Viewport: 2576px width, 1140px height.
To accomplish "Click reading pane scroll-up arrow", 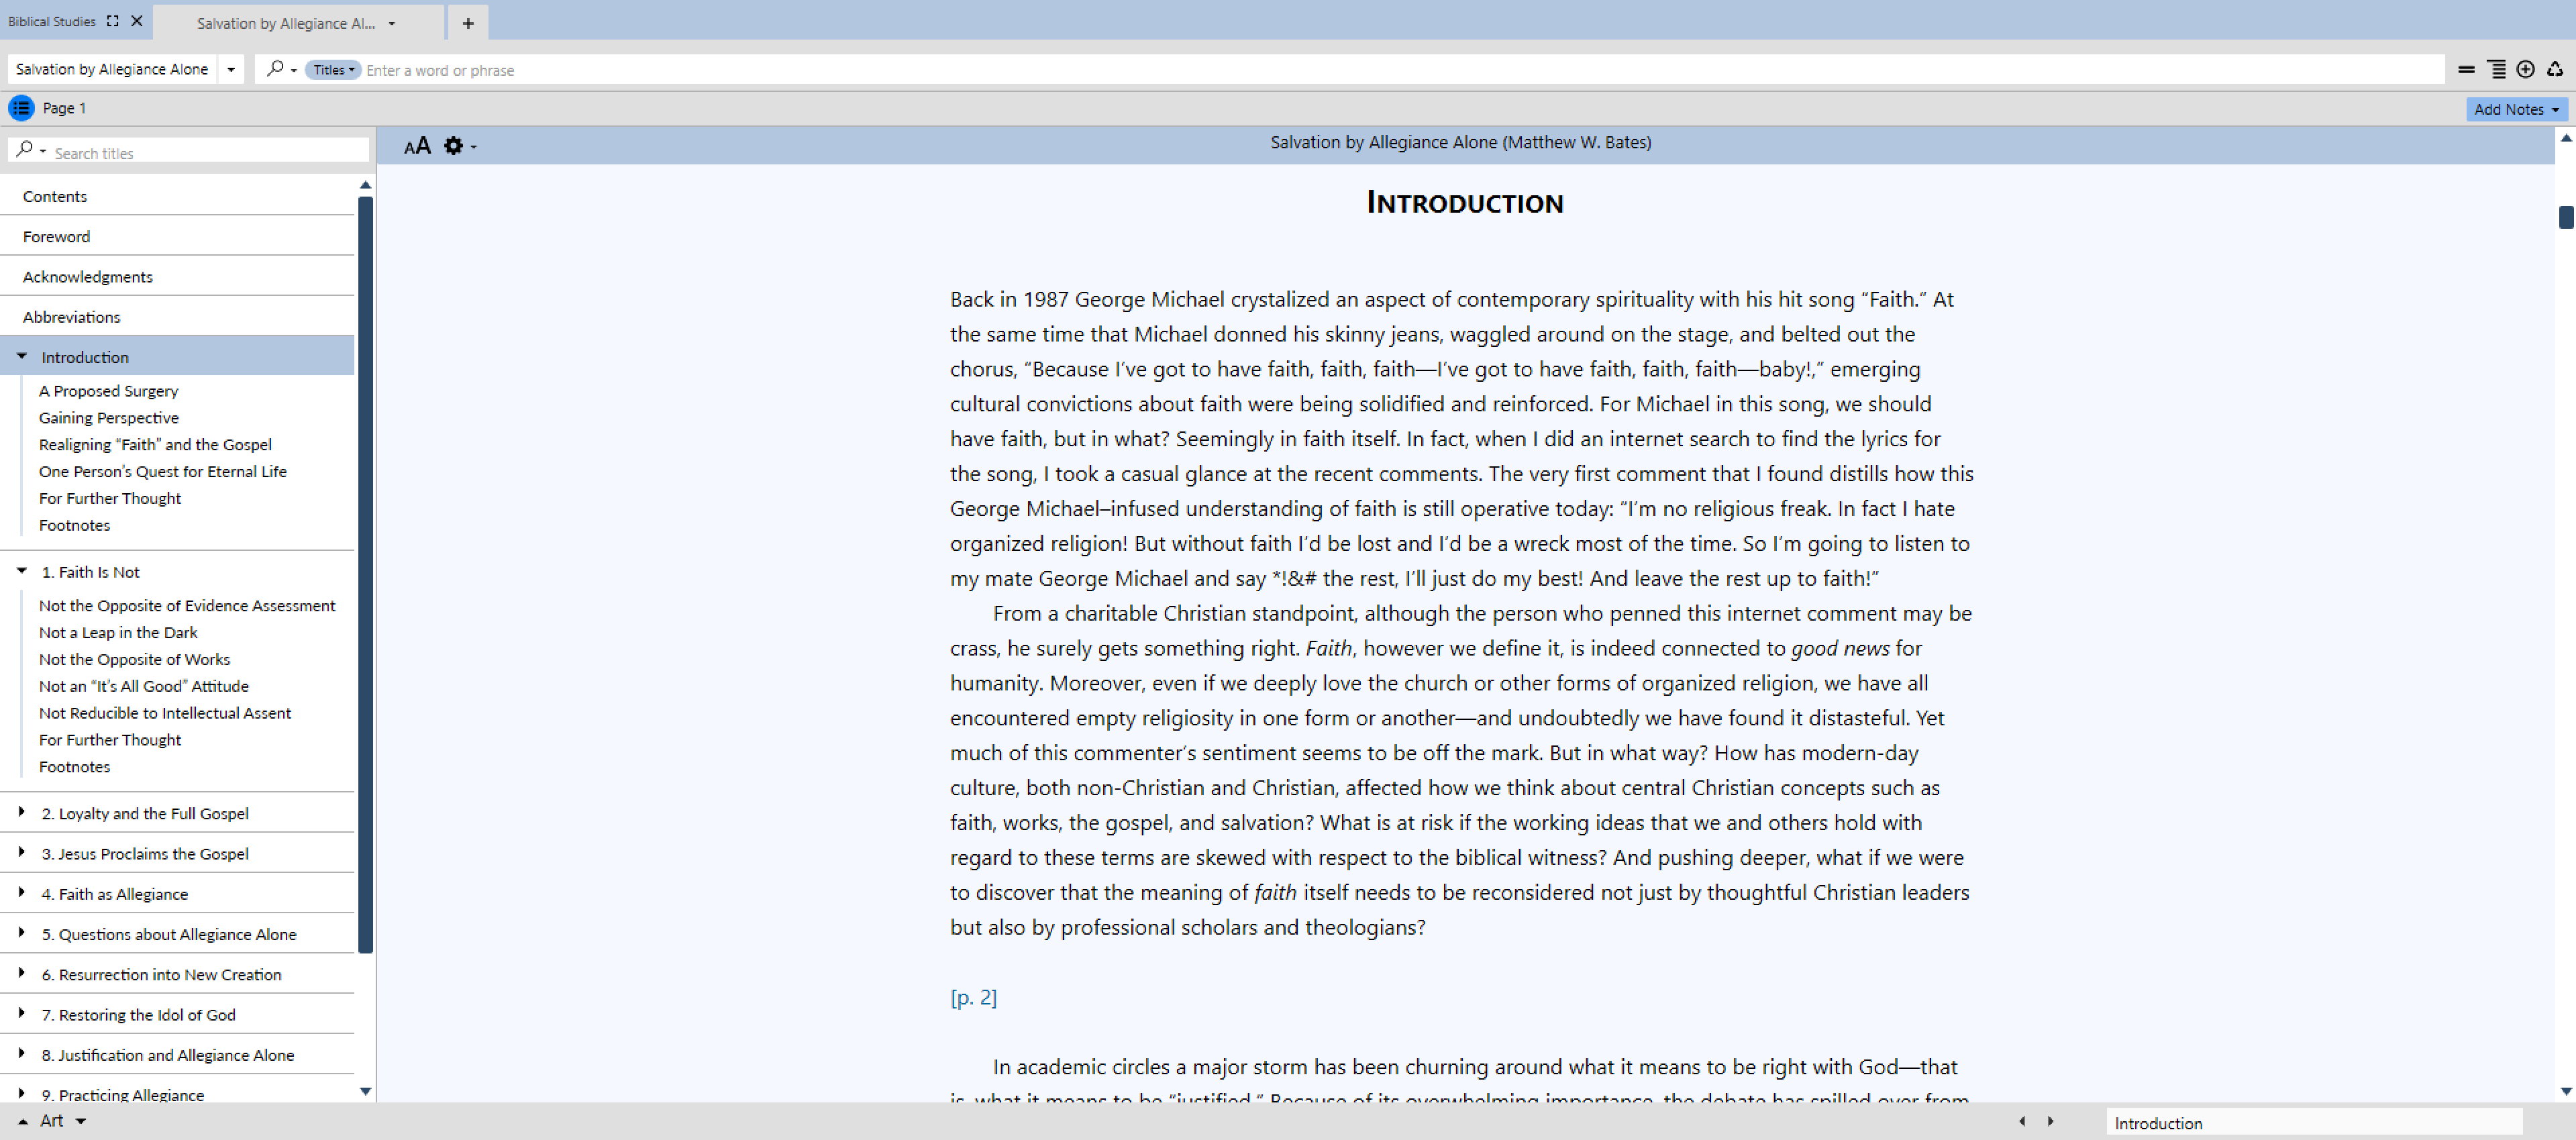I will (2565, 139).
